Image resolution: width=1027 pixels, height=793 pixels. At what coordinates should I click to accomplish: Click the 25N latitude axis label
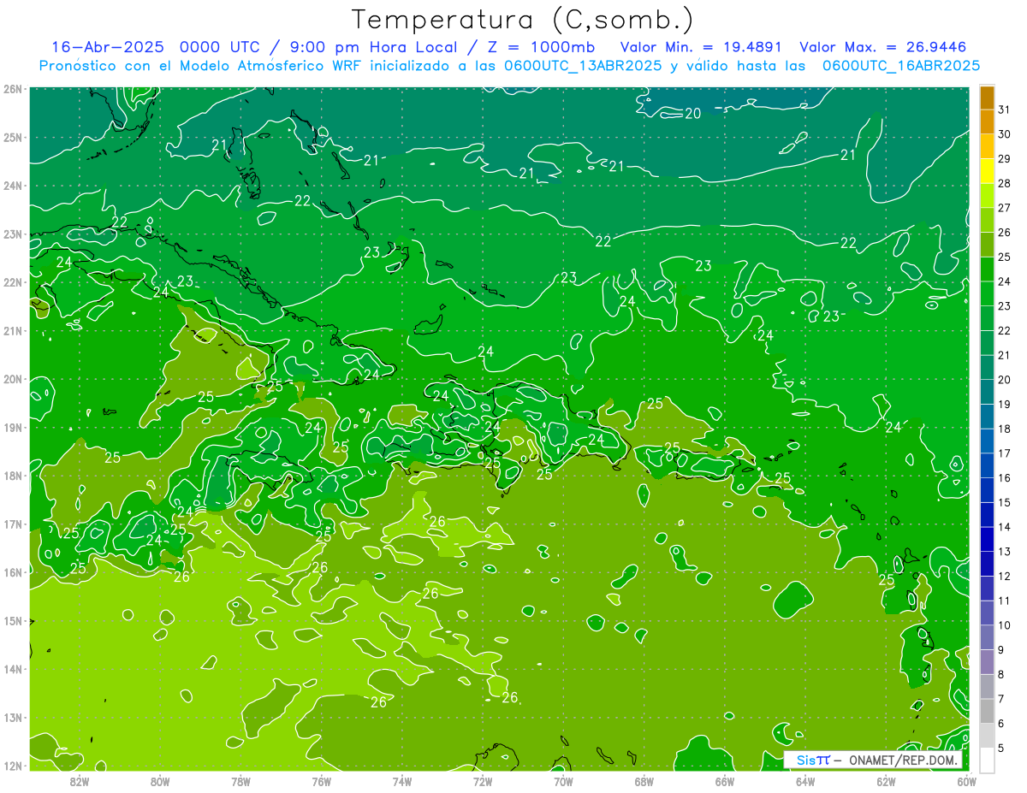click(13, 137)
